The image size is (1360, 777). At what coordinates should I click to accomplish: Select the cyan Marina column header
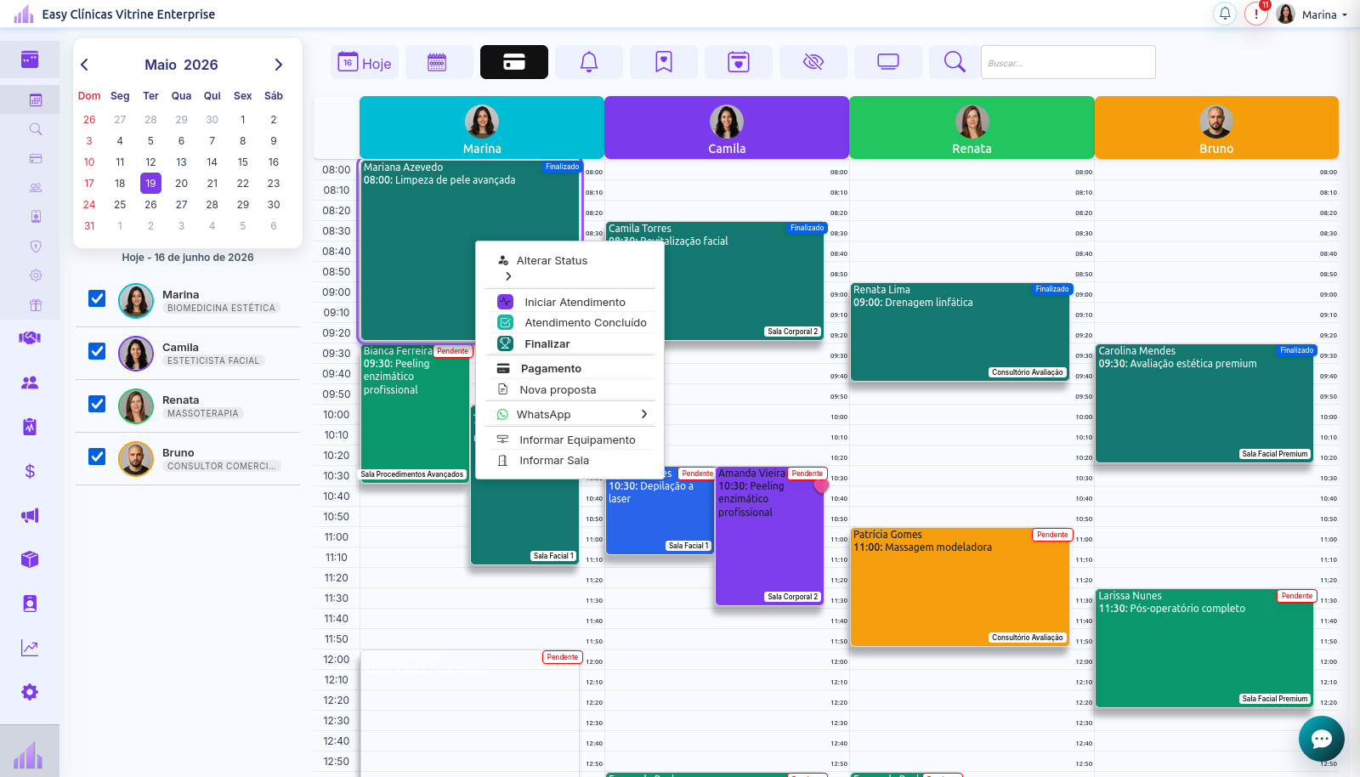click(482, 128)
